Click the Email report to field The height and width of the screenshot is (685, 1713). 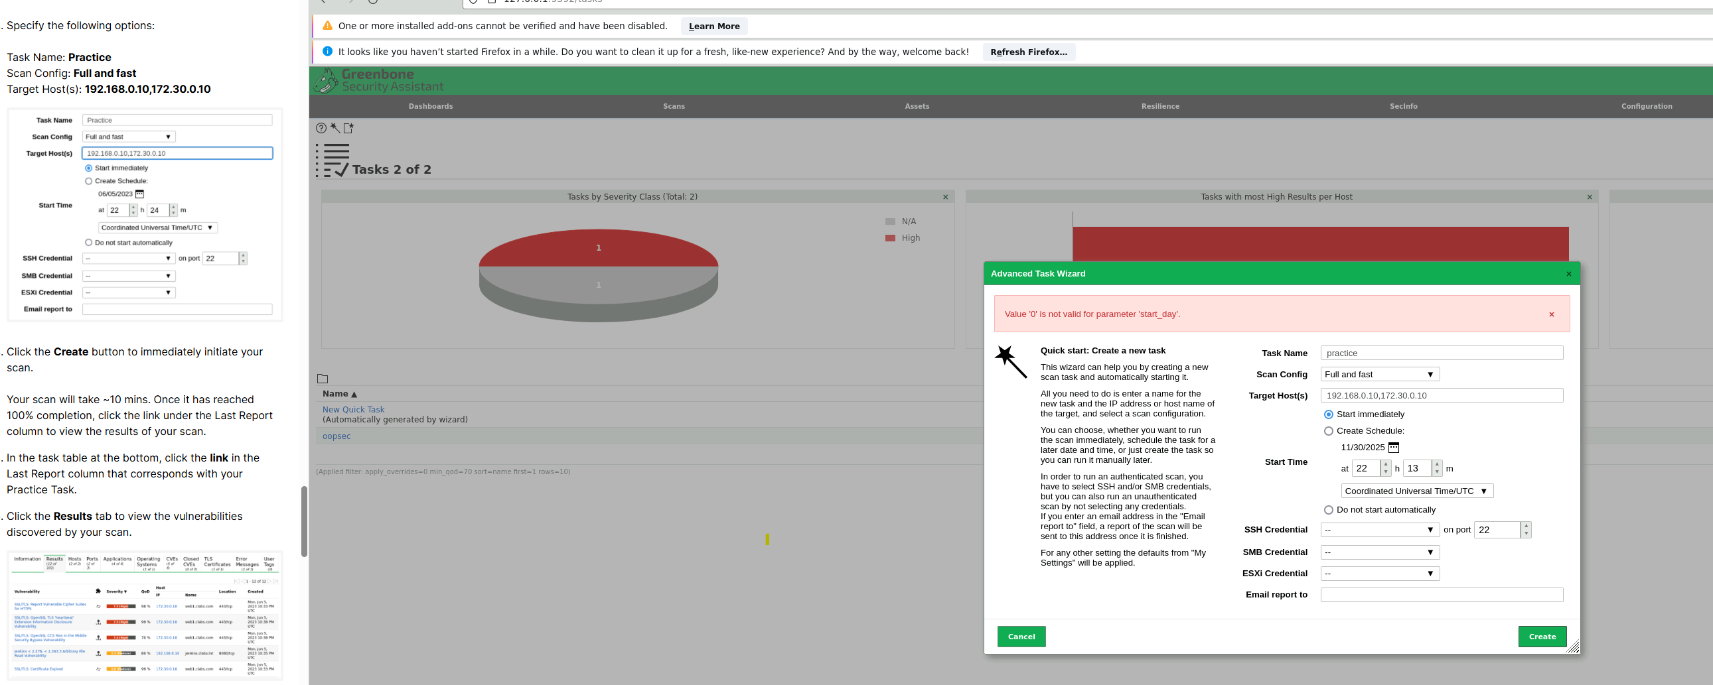[x=1441, y=595]
